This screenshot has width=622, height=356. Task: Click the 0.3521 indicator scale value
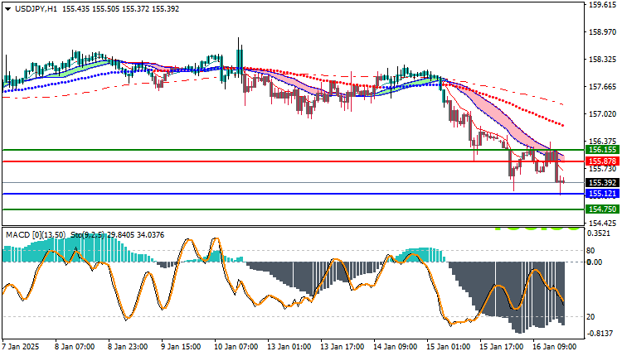click(598, 233)
